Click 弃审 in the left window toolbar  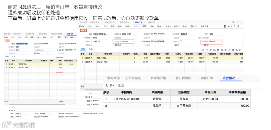[x=32, y=37]
